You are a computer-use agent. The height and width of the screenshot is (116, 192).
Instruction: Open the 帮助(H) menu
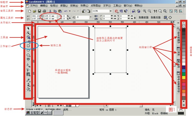[x=138, y=6]
